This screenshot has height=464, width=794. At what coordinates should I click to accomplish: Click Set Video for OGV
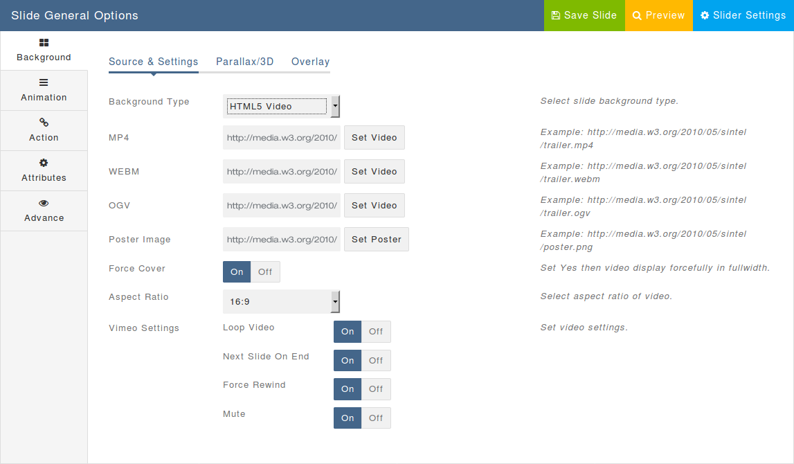pyautogui.click(x=375, y=205)
